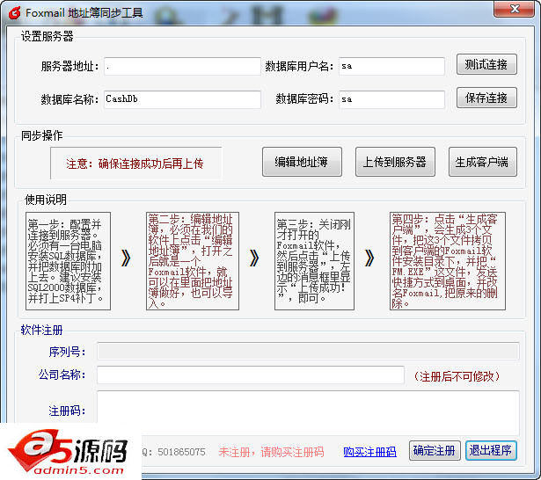Open 编辑地址簿 to edit address book

(x=302, y=162)
